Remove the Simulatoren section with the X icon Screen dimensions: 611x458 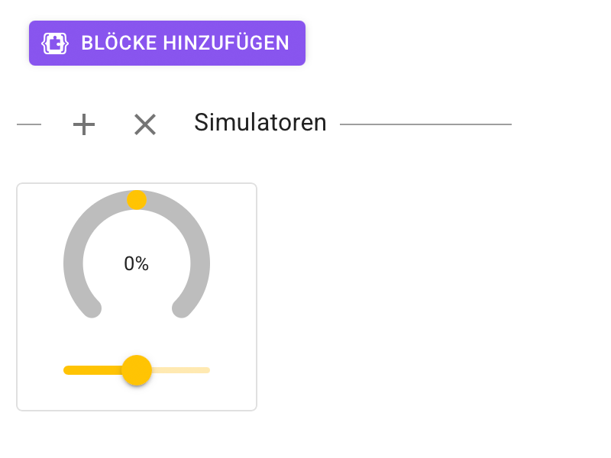pos(145,124)
